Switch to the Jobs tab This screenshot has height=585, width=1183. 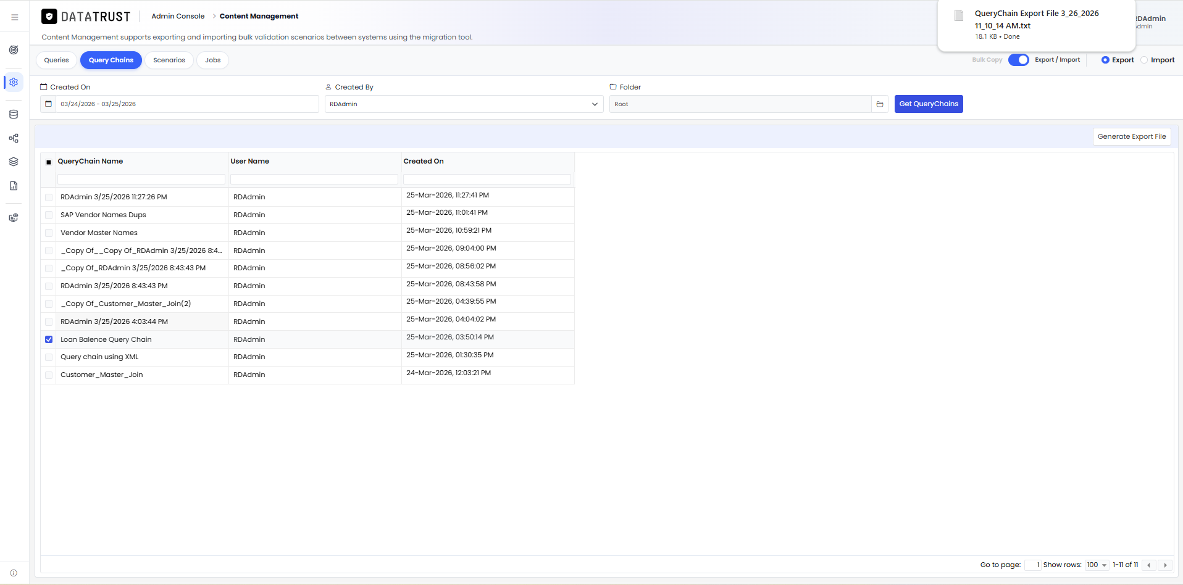pyautogui.click(x=213, y=60)
